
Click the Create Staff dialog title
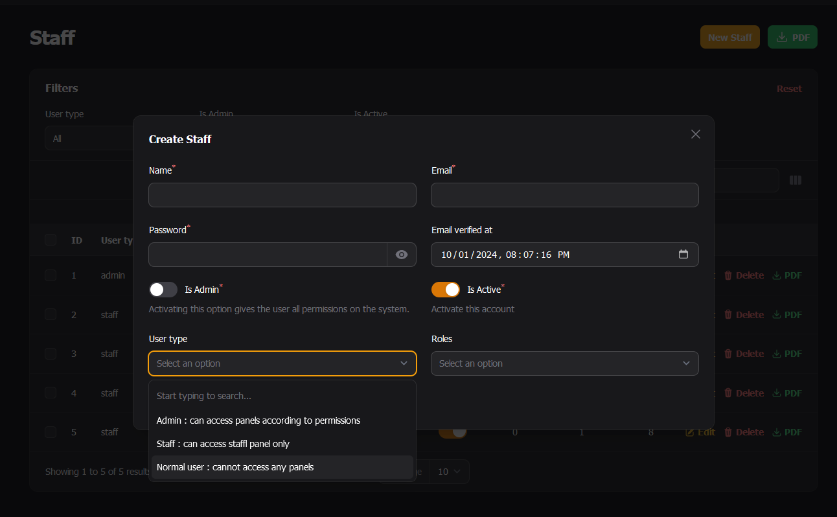click(180, 139)
